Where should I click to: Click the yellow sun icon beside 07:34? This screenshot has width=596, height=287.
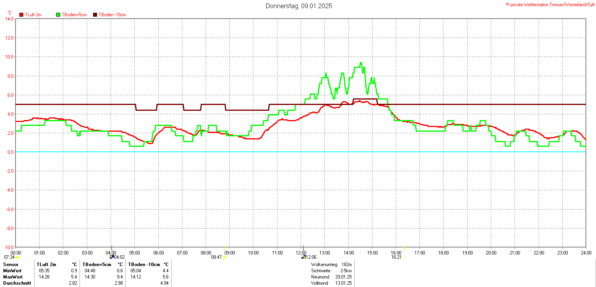pos(17,257)
